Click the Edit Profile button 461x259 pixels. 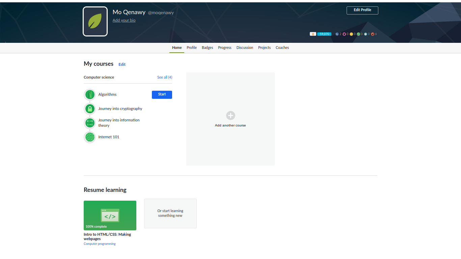click(x=362, y=10)
